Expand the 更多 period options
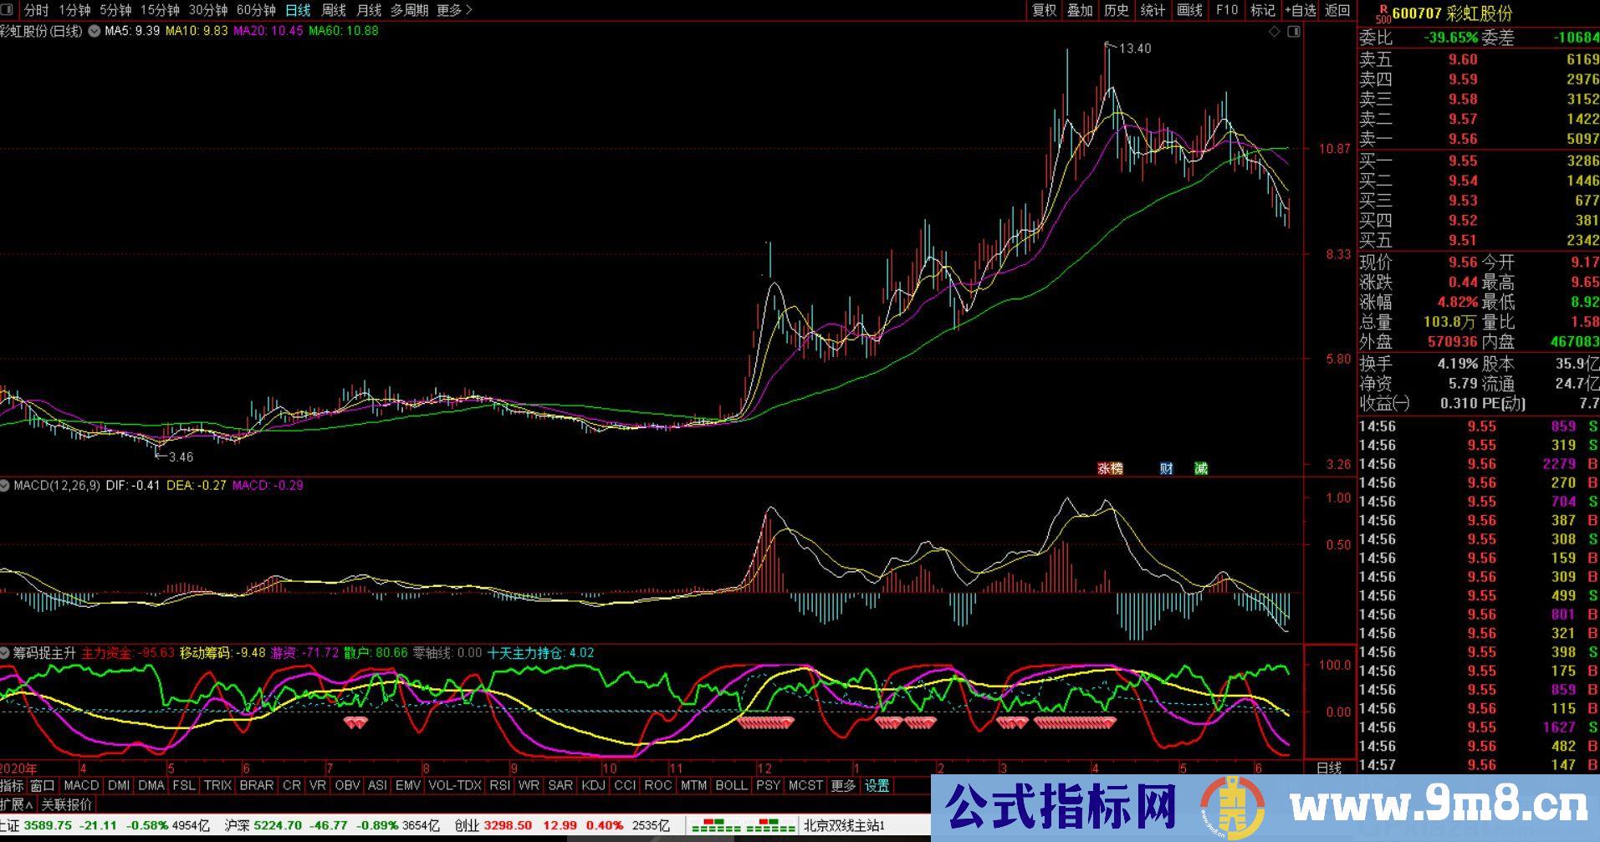This screenshot has width=1600, height=842. coord(454,10)
